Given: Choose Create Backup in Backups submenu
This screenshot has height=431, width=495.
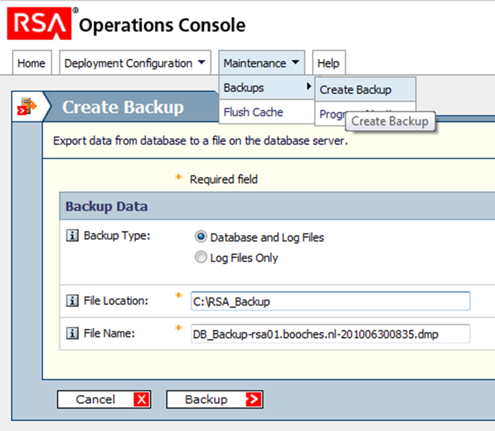Looking at the screenshot, I should pyautogui.click(x=365, y=90).
